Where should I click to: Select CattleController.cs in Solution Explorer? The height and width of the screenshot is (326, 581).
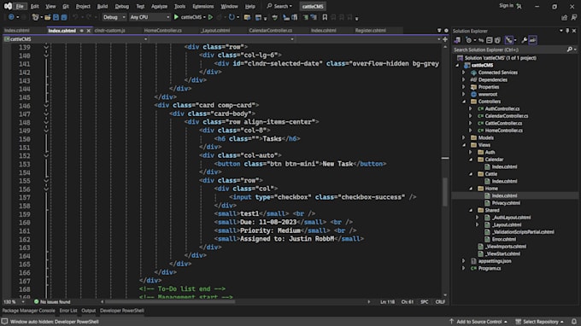click(503, 123)
